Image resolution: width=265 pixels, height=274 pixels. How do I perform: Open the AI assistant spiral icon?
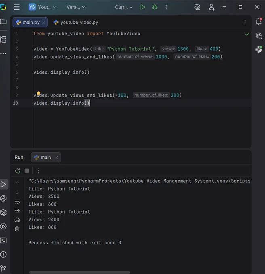(197, 7)
